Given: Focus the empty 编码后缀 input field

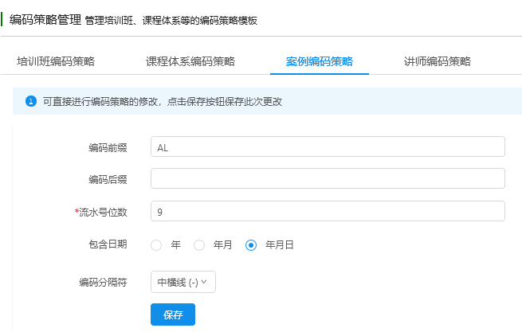Looking at the screenshot, I should 328,178.
